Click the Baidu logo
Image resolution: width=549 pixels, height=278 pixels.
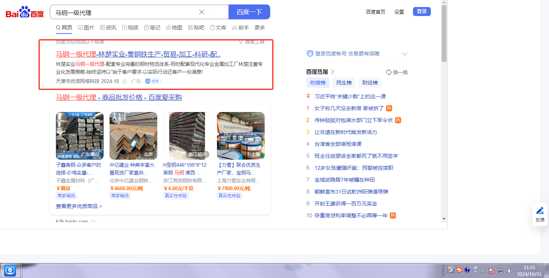(25, 12)
